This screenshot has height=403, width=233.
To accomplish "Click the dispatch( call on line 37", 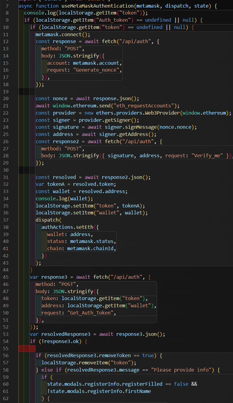I will click(x=49, y=220).
